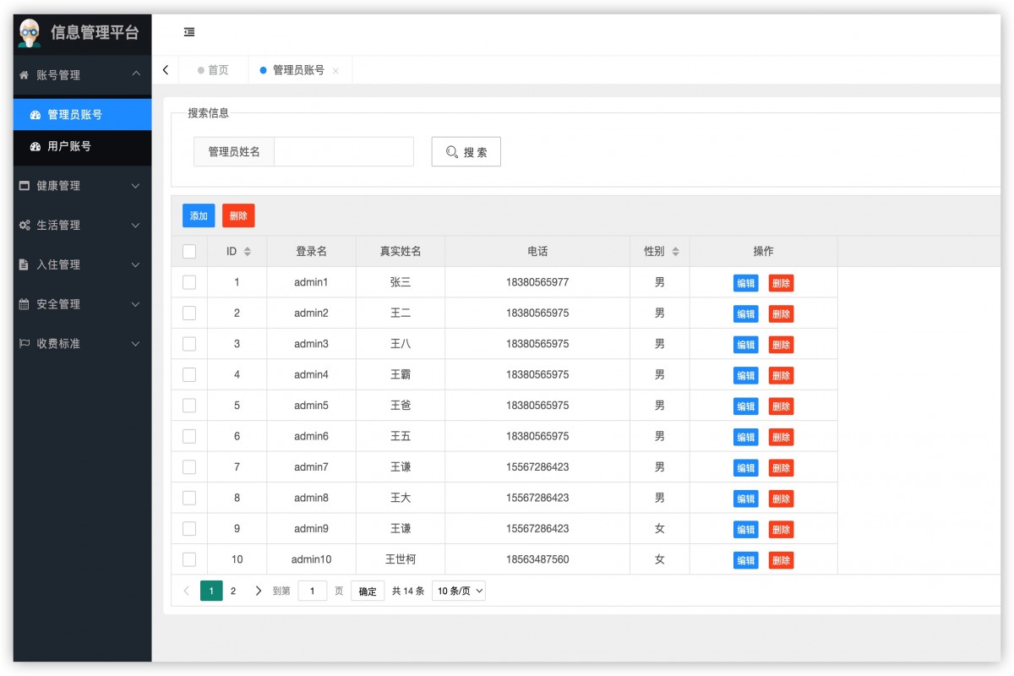Image resolution: width=1014 pixels, height=676 pixels.
Task: Click the document icon beside 入住管理
Action: click(x=25, y=264)
